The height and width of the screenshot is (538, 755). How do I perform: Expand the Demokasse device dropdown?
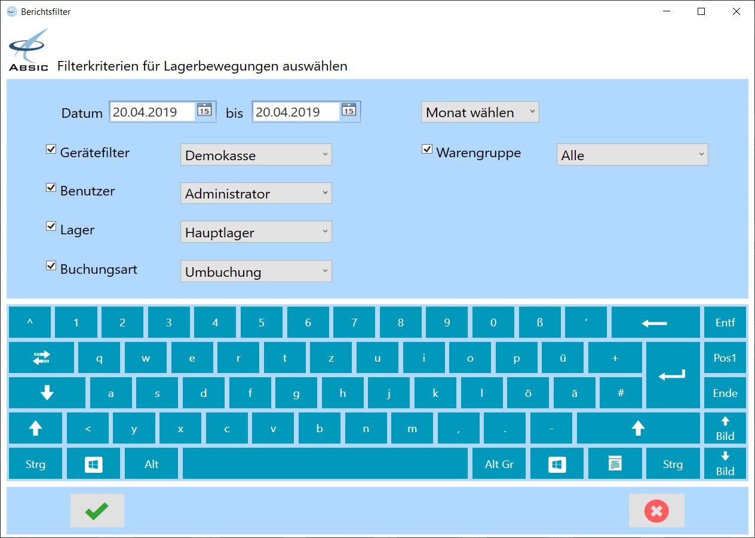[256, 155]
